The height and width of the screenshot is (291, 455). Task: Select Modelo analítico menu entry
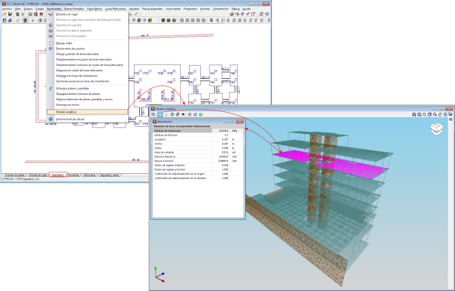point(66,111)
